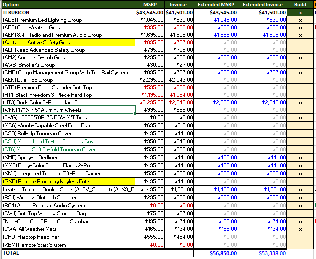Select the red $1,195.00 MSRP for Black Freedom Top

[150, 95]
